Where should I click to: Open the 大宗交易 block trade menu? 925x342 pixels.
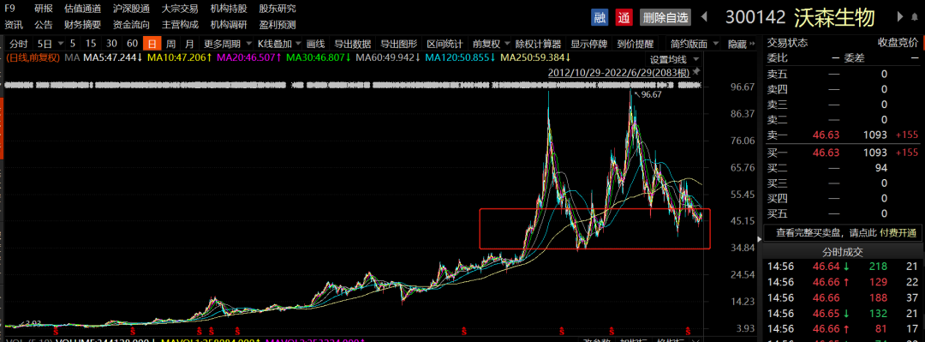pos(180,9)
